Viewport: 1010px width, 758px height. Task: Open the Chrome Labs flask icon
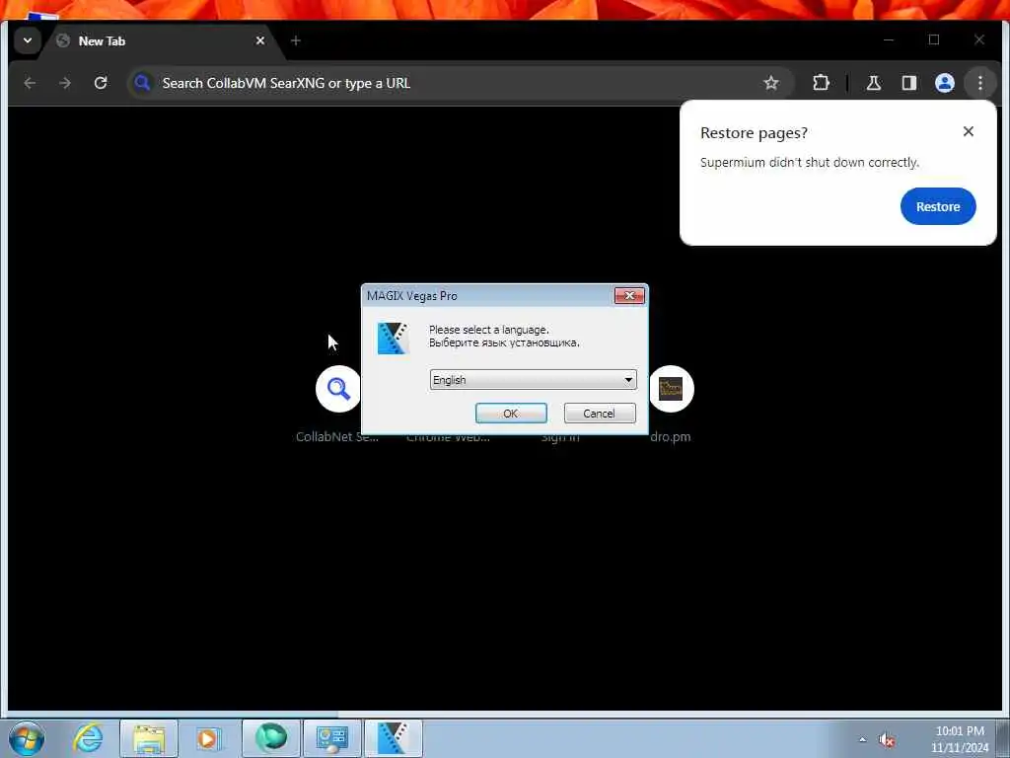coord(874,83)
